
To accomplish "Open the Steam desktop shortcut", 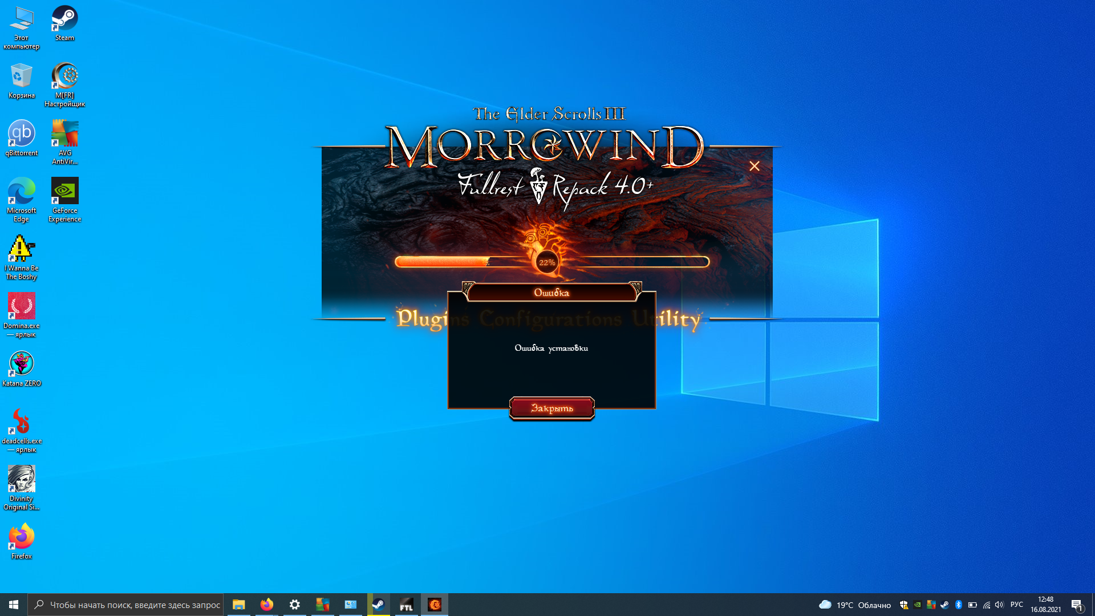I will point(64,23).
